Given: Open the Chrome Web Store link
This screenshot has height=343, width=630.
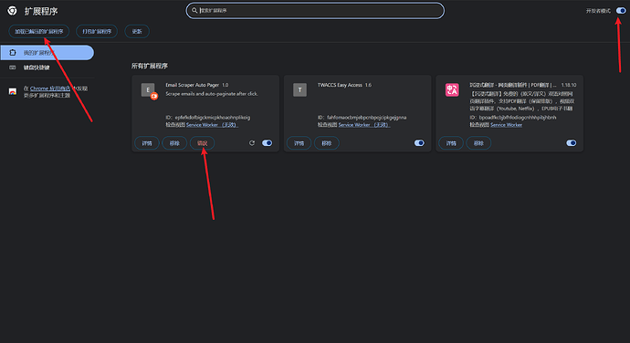Looking at the screenshot, I should coord(50,88).
